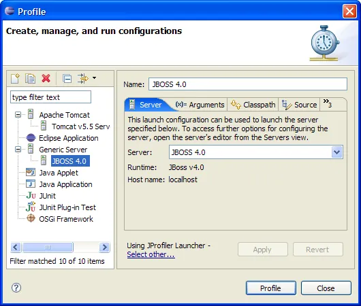Click 'Using JProfiler Launcher -' text

point(168,245)
